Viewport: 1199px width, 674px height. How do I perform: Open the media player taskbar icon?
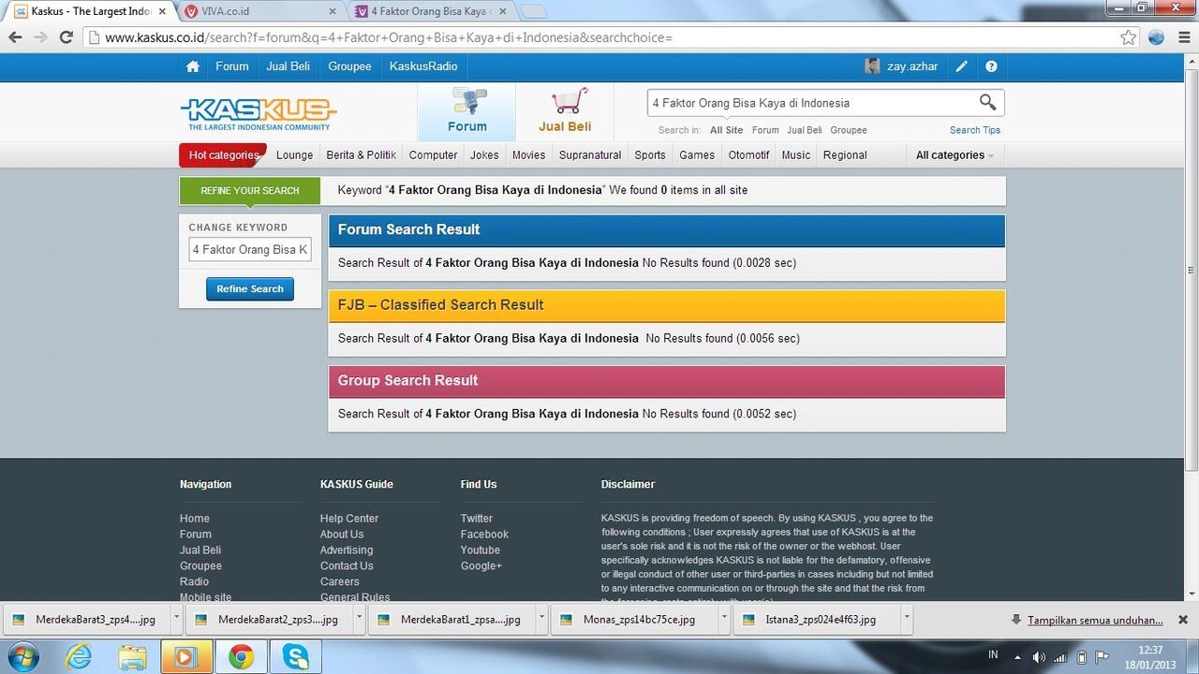(x=186, y=657)
